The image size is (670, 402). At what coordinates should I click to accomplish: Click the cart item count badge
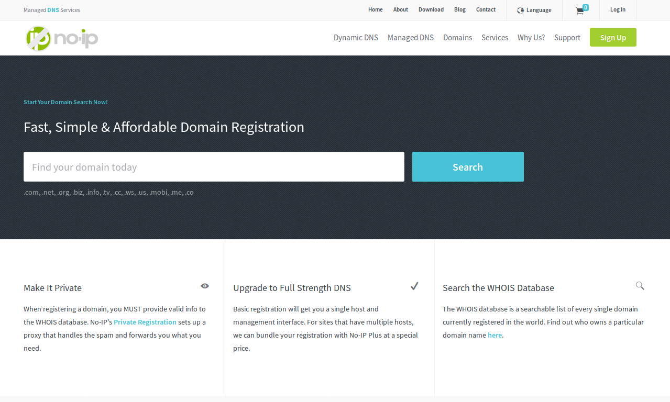[586, 7]
